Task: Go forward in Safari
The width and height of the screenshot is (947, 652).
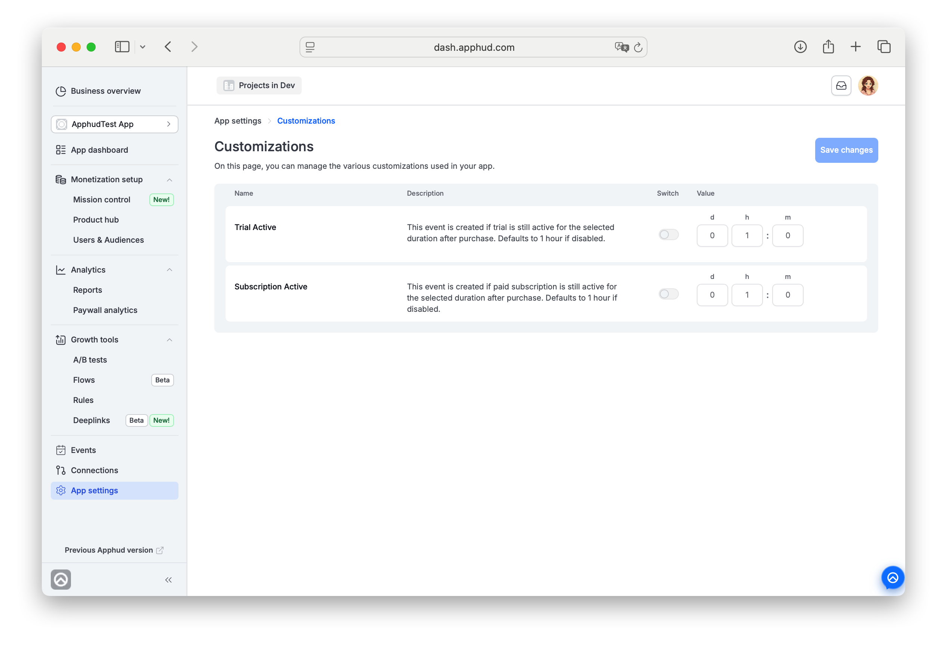Action: 194,47
